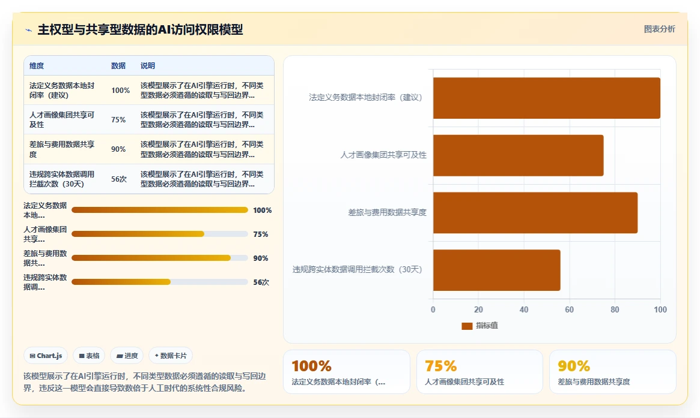
Task: Select table row 人才画像集团共享可及性
Action: [x=148, y=119]
